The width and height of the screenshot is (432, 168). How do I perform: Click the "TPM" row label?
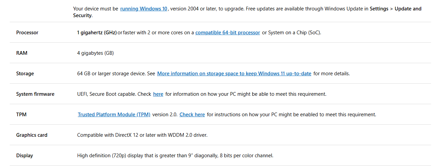tap(21, 115)
